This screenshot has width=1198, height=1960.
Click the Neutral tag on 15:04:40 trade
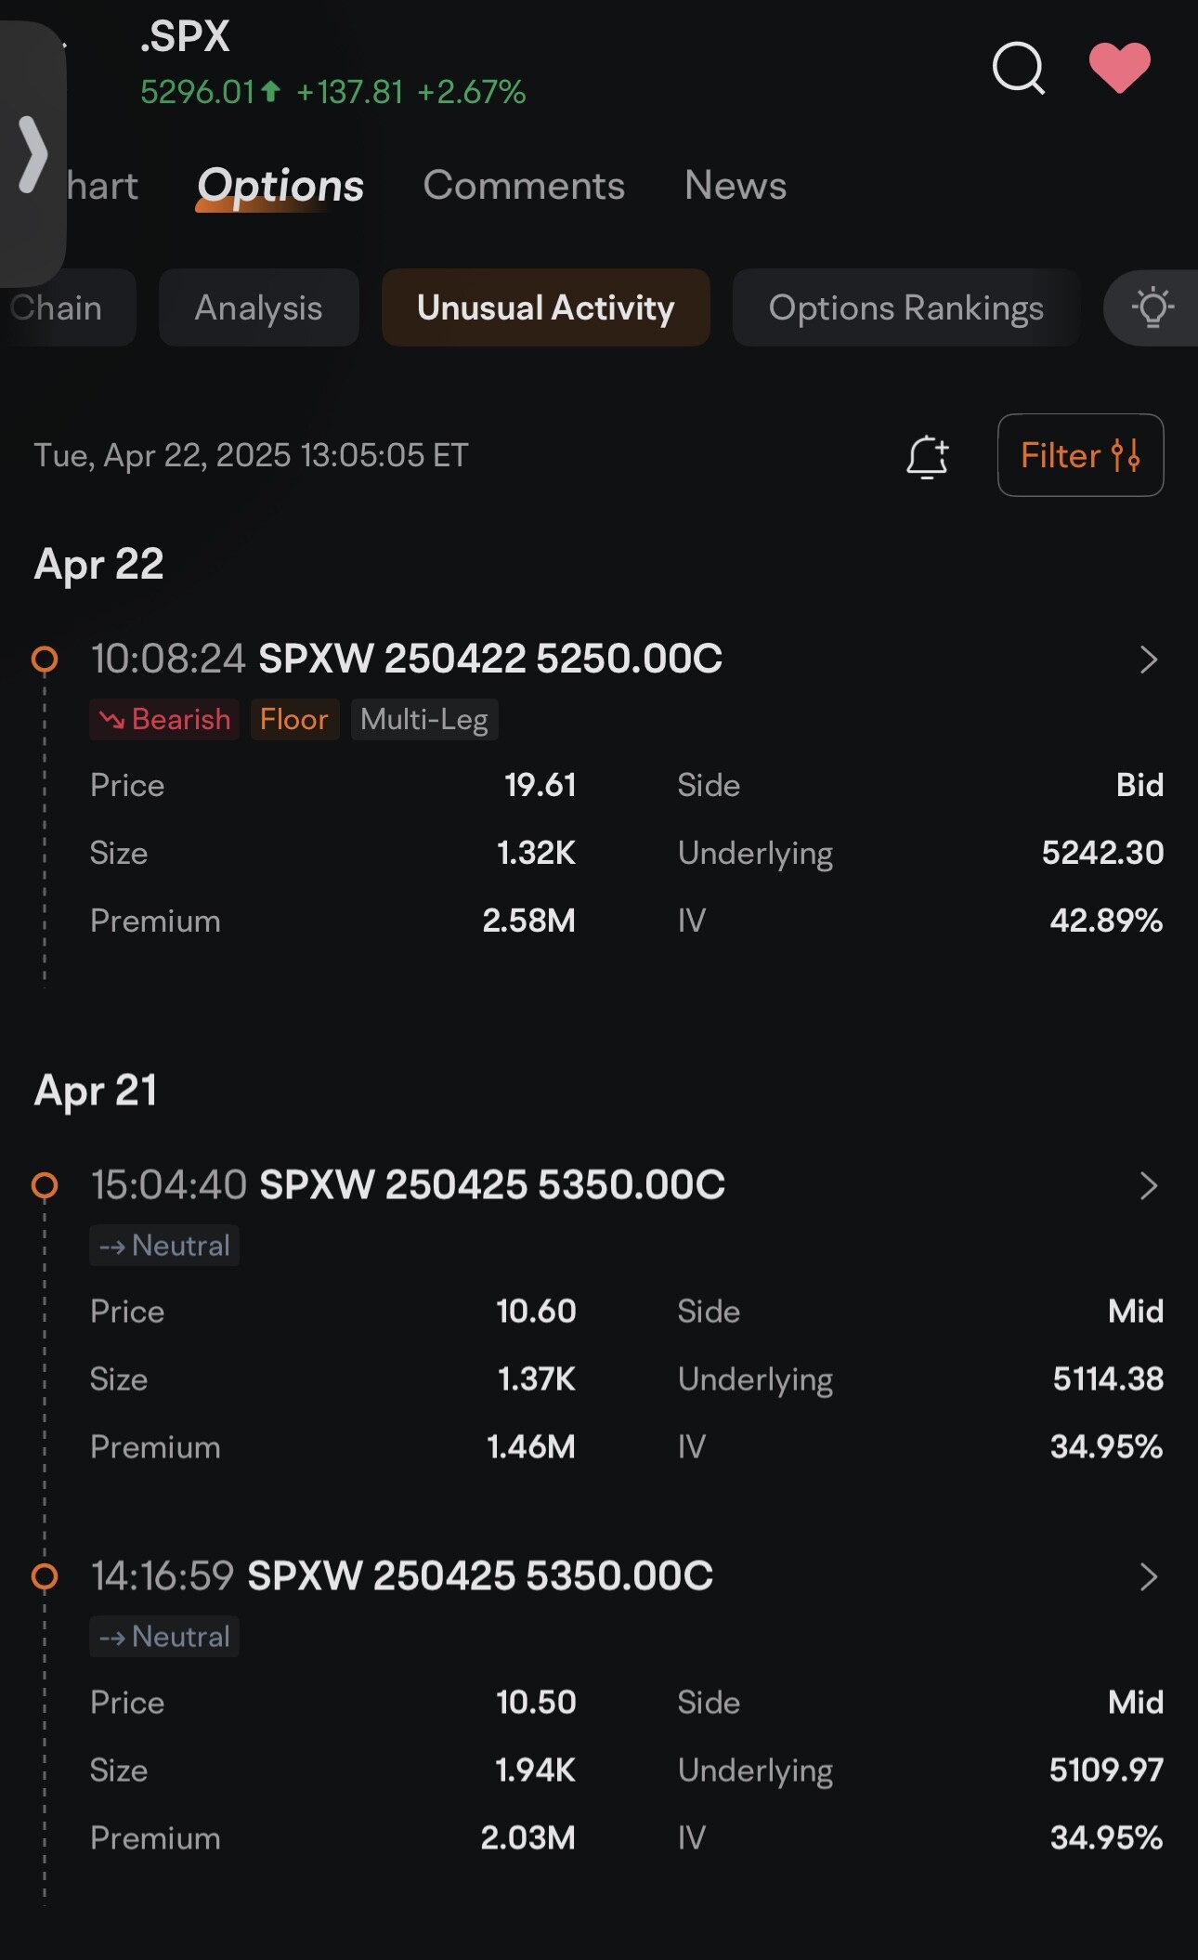click(x=164, y=1246)
